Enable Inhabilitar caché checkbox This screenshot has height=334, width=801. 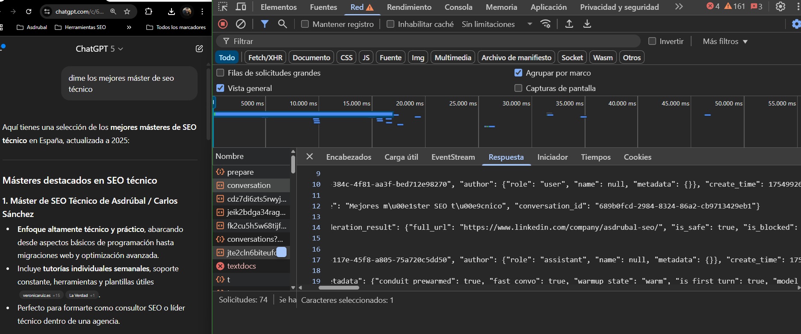[390, 24]
